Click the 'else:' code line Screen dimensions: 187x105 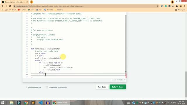click(41, 72)
